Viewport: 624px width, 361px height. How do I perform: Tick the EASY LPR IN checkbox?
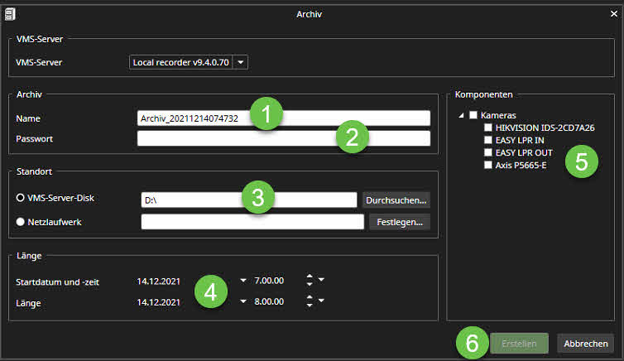(488, 141)
